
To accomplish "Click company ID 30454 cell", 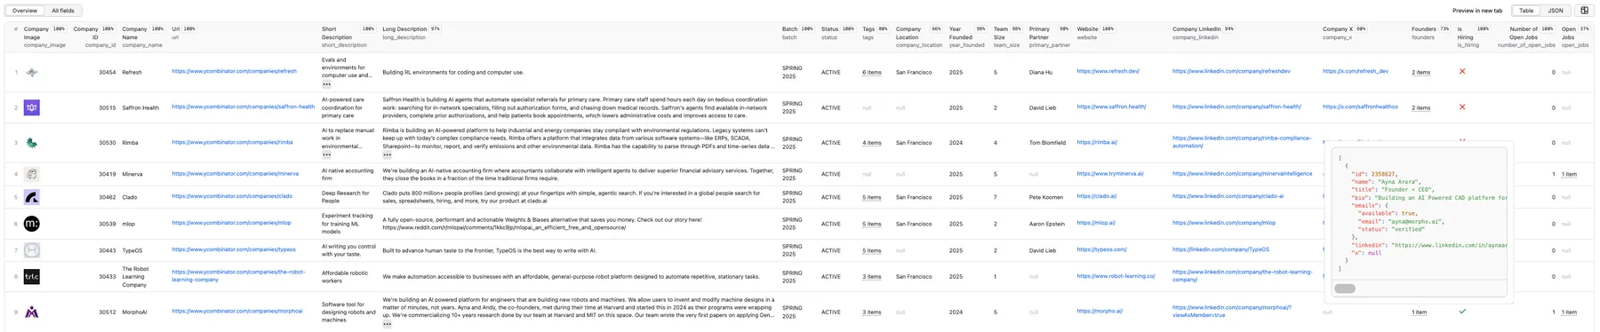I will (x=107, y=73).
